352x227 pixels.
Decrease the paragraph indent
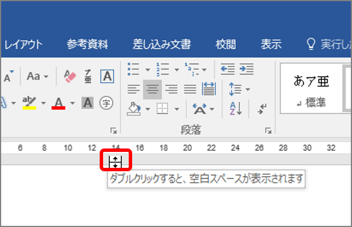pos(228,69)
